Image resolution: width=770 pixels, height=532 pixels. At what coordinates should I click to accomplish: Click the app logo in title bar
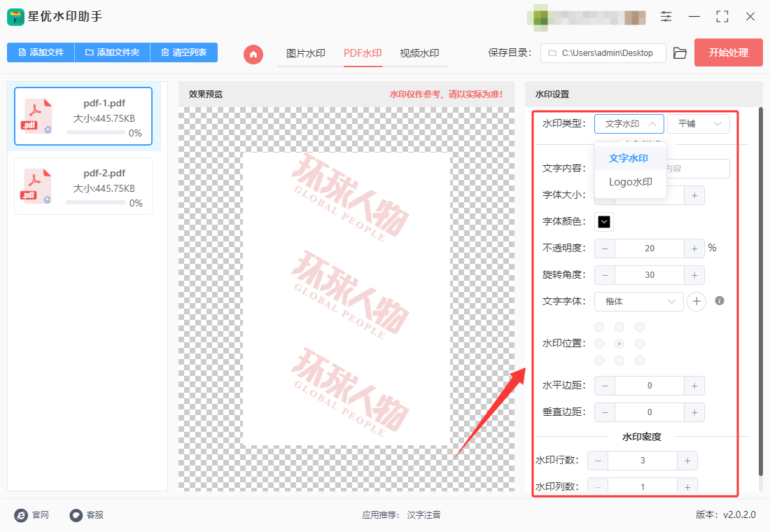tap(15, 17)
